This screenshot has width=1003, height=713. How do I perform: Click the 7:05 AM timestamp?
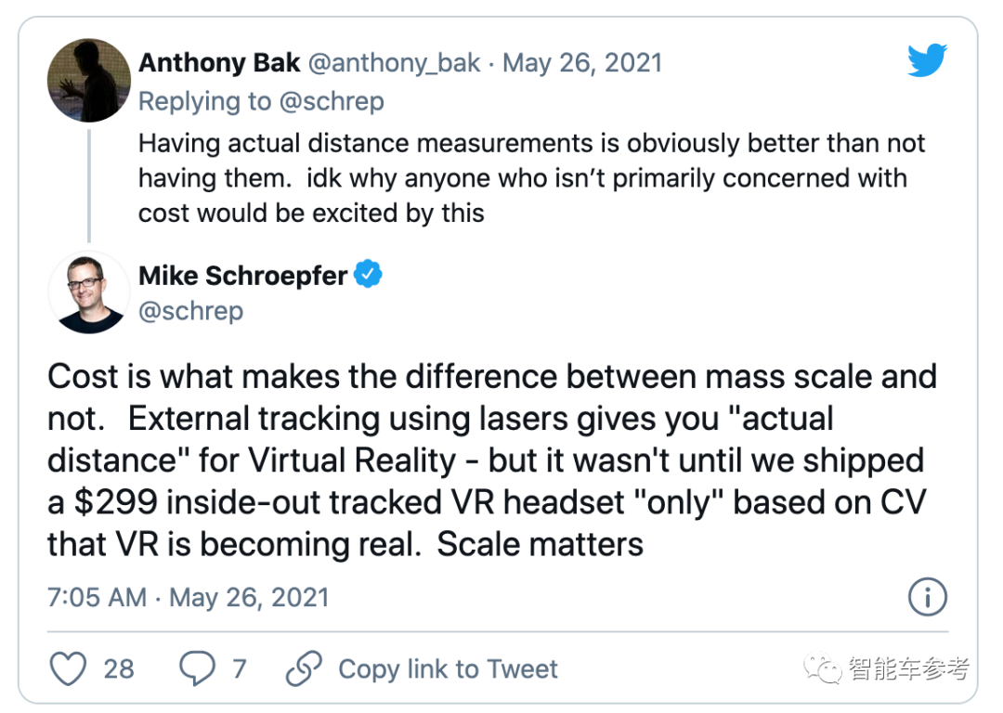click(x=98, y=597)
